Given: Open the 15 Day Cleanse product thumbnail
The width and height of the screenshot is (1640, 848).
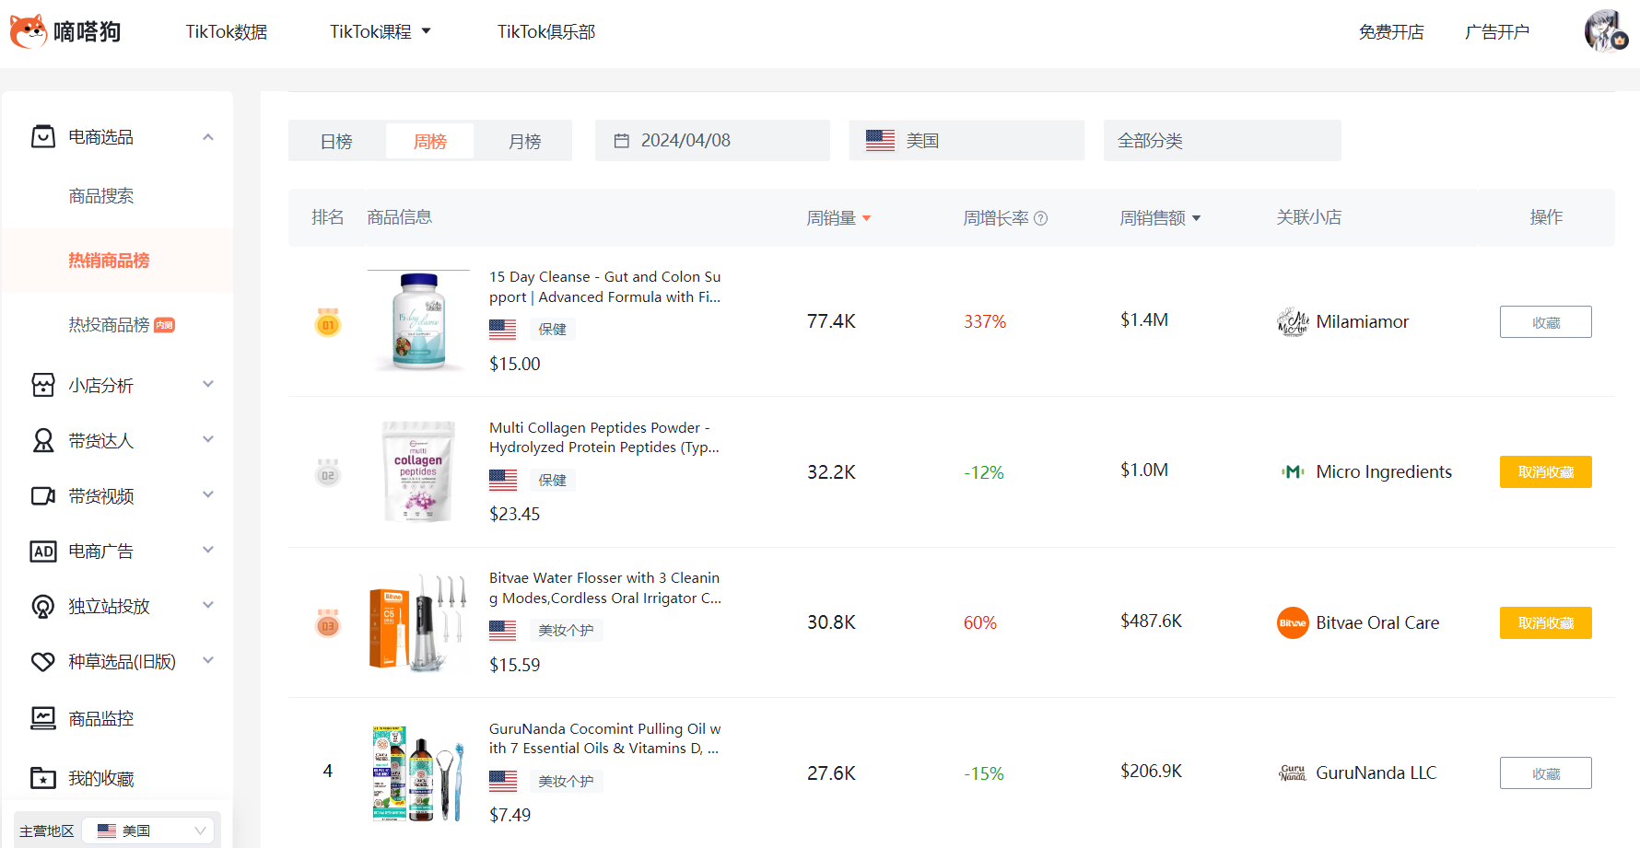Looking at the screenshot, I should 418,320.
